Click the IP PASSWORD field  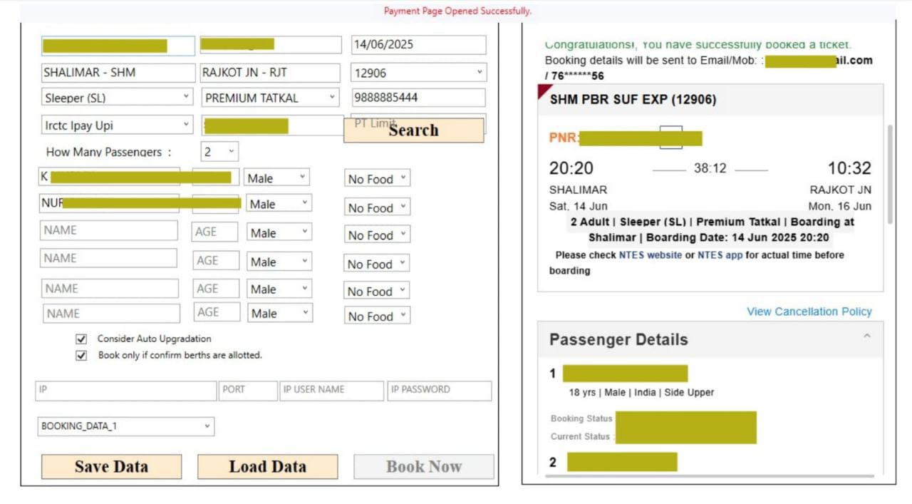coord(440,391)
